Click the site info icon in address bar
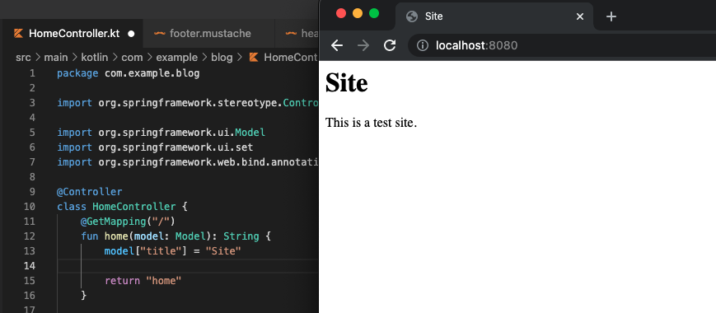Viewport: 716px width, 313px height. [423, 45]
